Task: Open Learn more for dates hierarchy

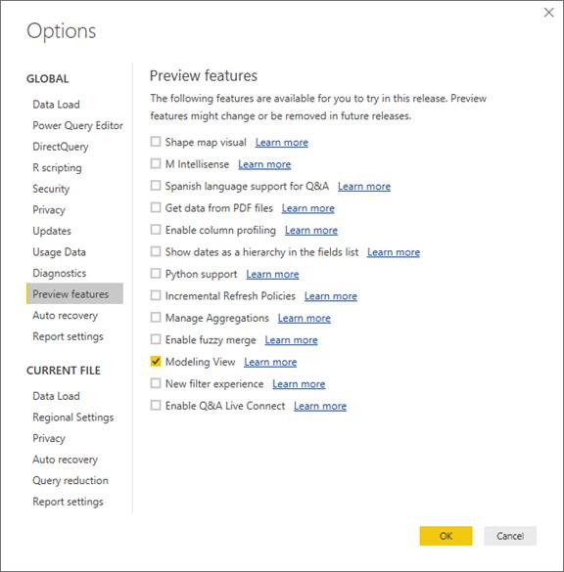Action: coord(394,252)
